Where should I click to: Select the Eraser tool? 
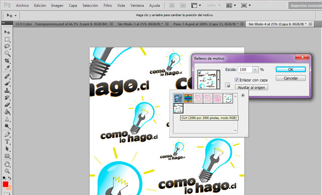(7, 105)
